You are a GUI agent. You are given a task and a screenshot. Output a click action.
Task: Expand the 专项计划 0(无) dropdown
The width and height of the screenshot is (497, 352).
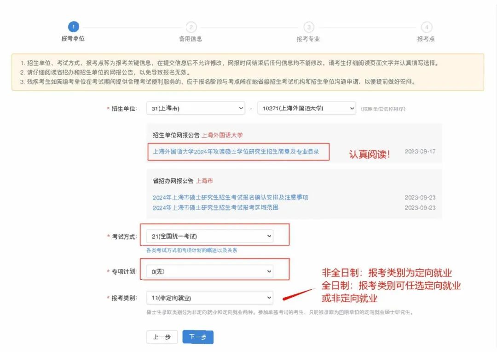click(x=209, y=271)
